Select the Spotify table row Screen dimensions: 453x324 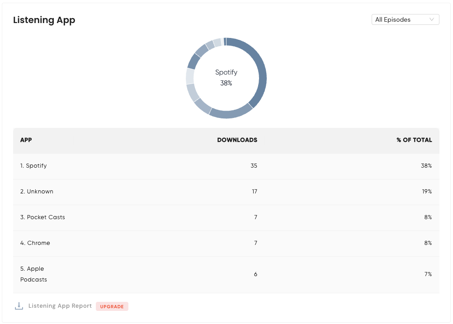[x=226, y=166]
